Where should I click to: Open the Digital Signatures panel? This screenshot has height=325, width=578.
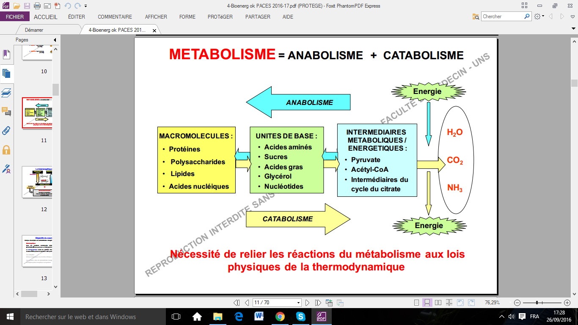pyautogui.click(x=6, y=169)
